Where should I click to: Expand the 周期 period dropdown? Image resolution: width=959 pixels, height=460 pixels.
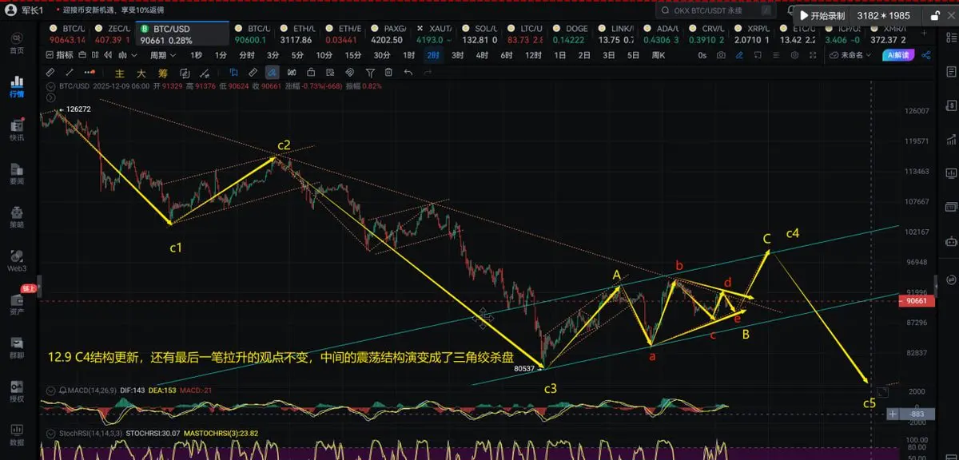161,55
